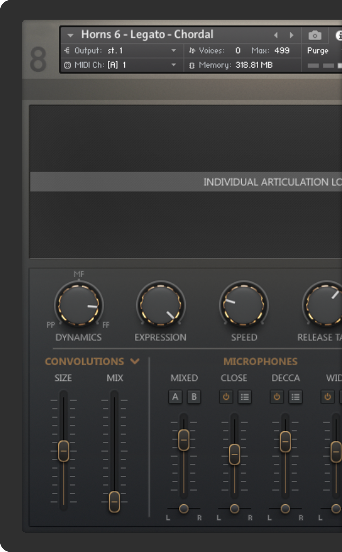The width and height of the screenshot is (342, 552).
Task: Open the MIDI Ch dropdown arrow
Action: 174,65
